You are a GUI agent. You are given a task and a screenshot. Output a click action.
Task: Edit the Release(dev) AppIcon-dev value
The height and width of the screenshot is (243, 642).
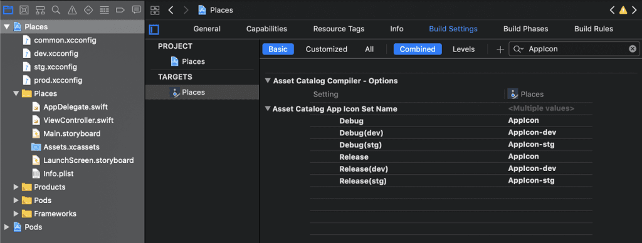tap(532, 168)
